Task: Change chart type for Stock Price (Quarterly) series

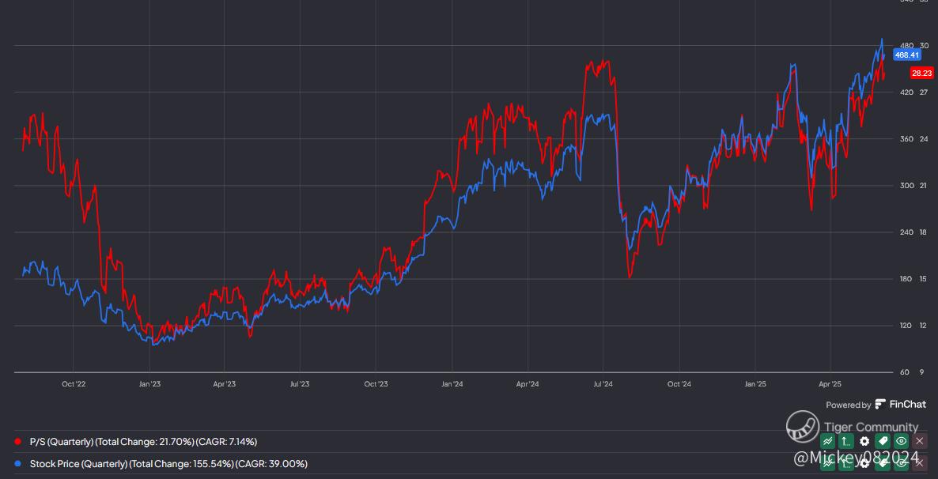Action: pyautogui.click(x=827, y=463)
